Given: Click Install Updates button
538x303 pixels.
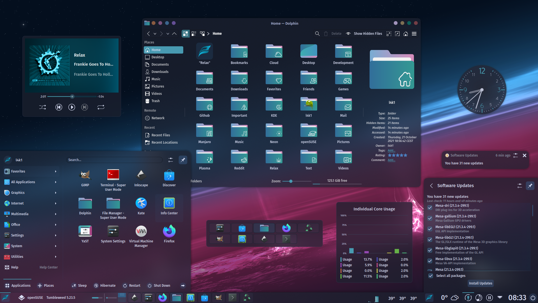Looking at the screenshot, I should pyautogui.click(x=481, y=283).
